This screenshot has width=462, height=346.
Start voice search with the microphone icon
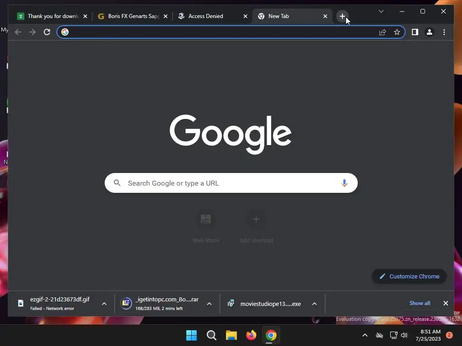click(344, 183)
